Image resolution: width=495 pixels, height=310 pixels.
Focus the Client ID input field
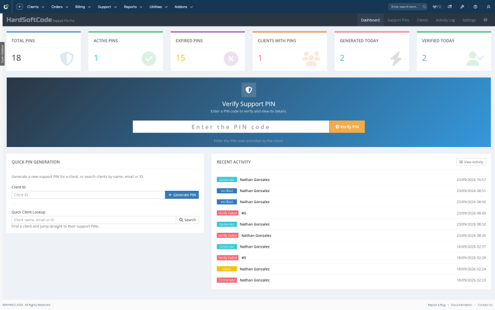point(88,195)
